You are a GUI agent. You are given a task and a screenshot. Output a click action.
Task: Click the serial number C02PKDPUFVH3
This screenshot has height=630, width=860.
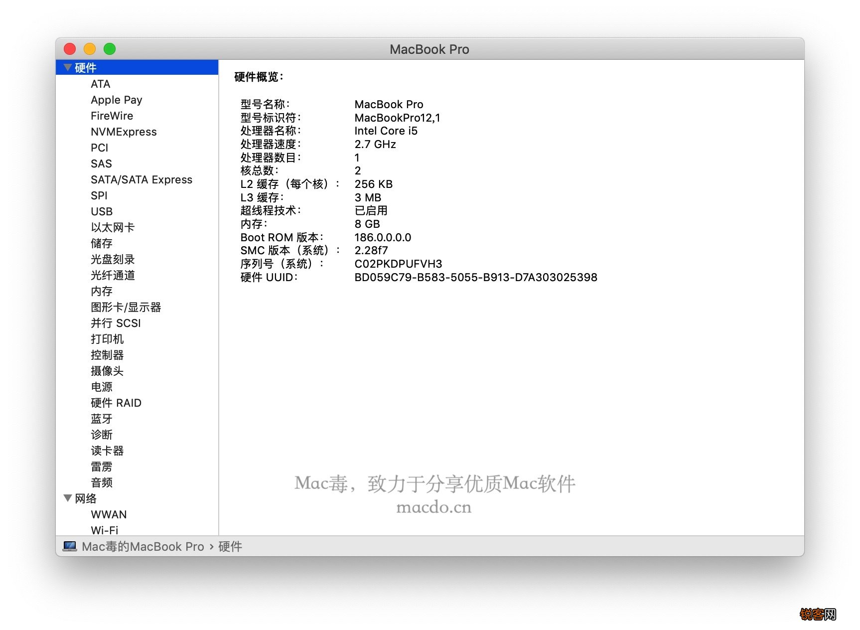tap(398, 264)
